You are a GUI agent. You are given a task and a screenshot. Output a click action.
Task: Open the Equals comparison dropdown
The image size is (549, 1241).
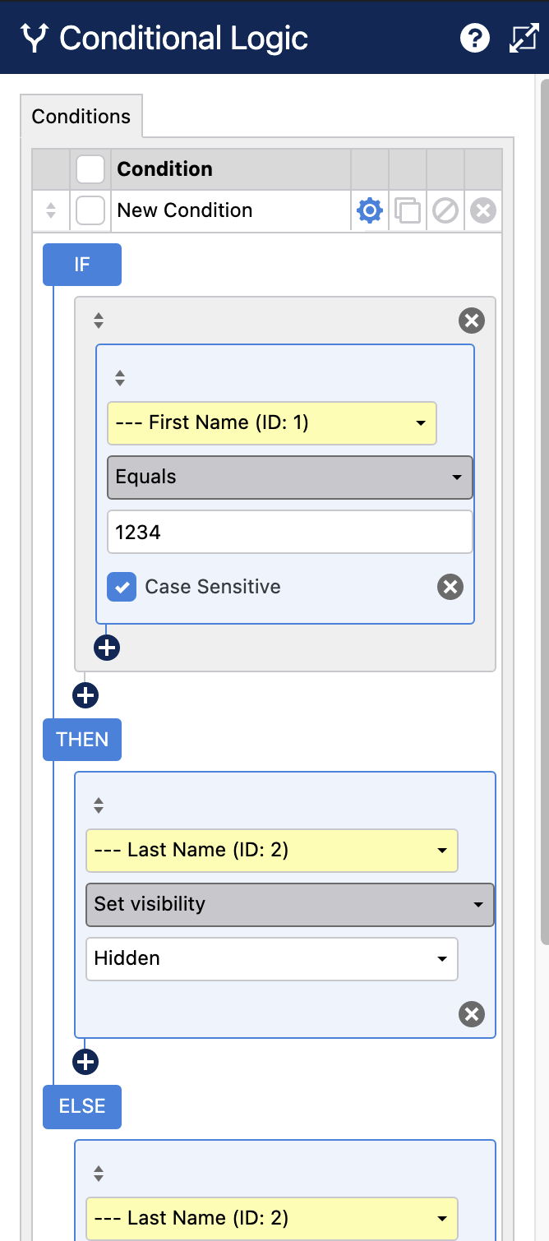pyautogui.click(x=289, y=477)
